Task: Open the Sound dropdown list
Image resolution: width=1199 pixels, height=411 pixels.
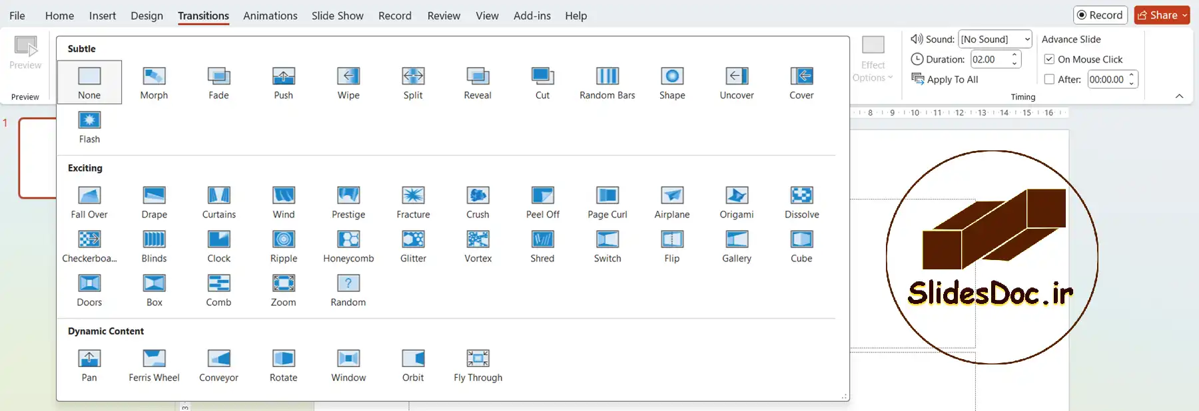Action: pos(1026,39)
